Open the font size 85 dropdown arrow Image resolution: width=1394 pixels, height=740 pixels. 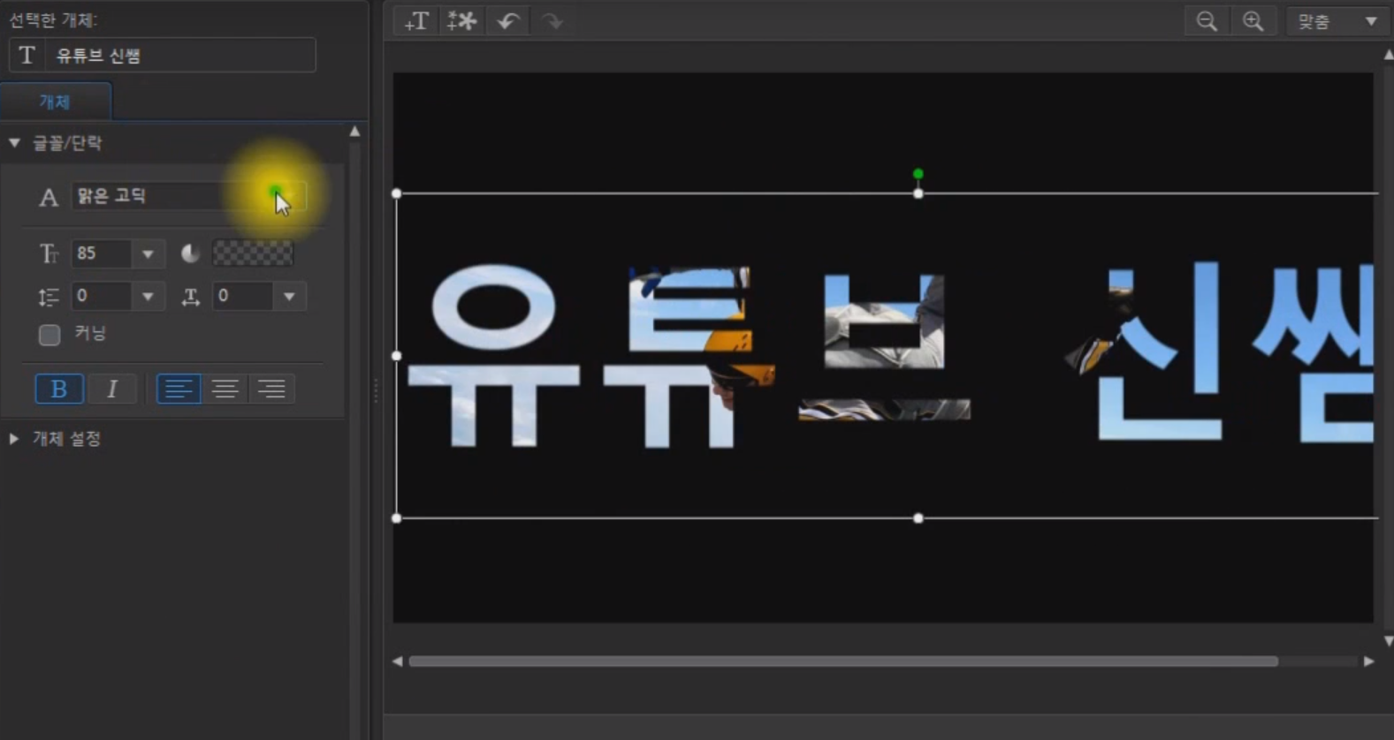[x=148, y=254]
